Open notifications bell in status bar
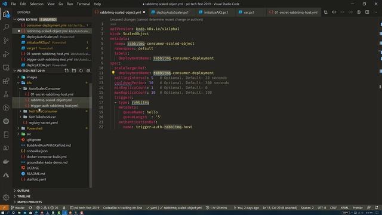The width and height of the screenshot is (382, 215). [377, 208]
